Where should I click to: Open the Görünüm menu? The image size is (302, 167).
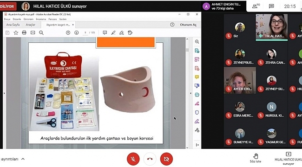(28, 19)
